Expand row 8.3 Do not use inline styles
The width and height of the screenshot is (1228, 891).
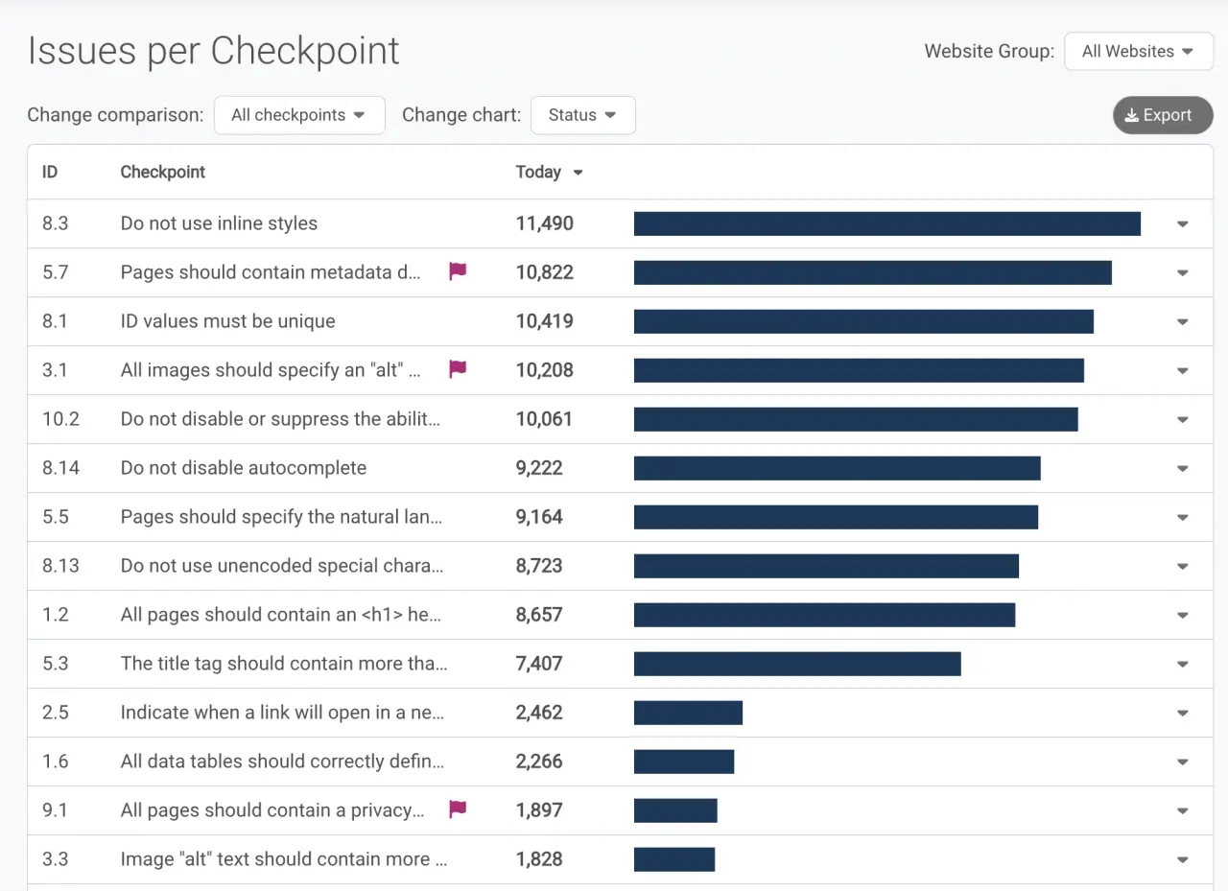(x=1182, y=223)
